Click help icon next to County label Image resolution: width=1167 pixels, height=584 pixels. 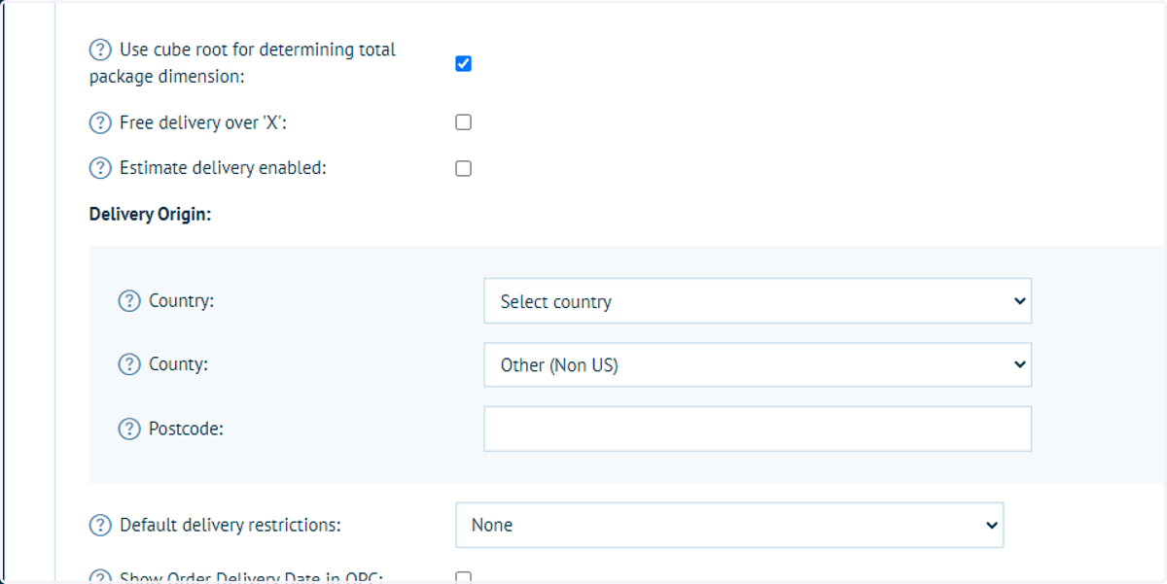pyautogui.click(x=129, y=364)
